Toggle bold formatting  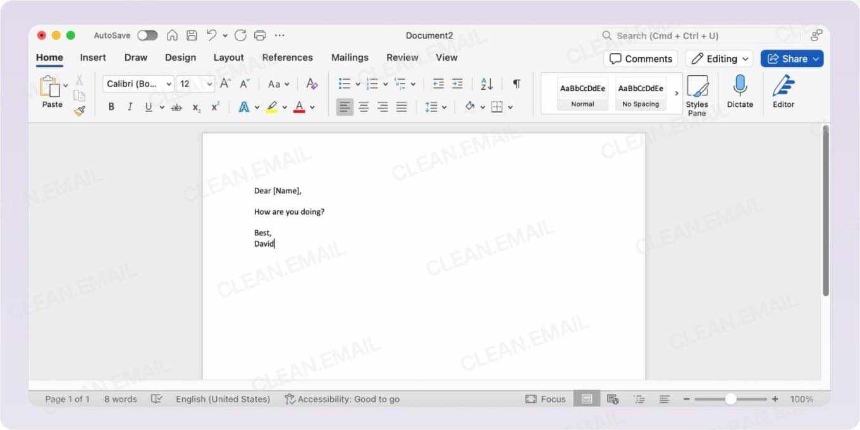pos(111,106)
